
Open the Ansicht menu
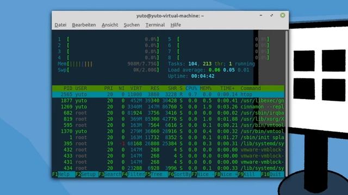[110, 25]
